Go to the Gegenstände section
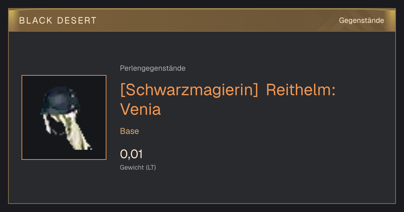Viewport: 404px width, 212px height. (361, 20)
